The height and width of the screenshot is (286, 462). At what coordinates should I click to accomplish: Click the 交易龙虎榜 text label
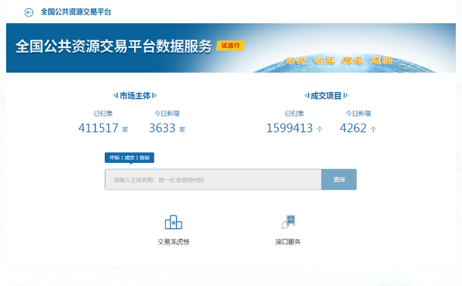coord(173,242)
